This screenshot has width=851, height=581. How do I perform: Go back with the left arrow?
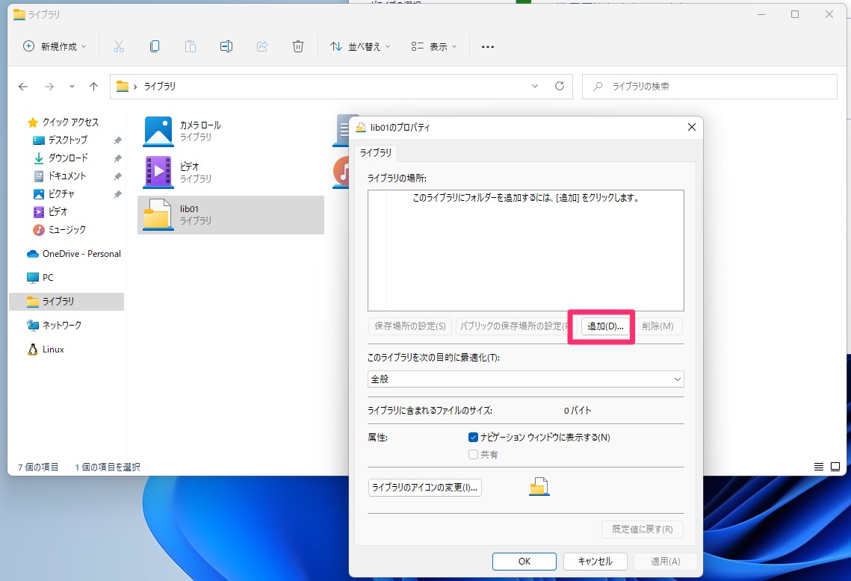(23, 87)
